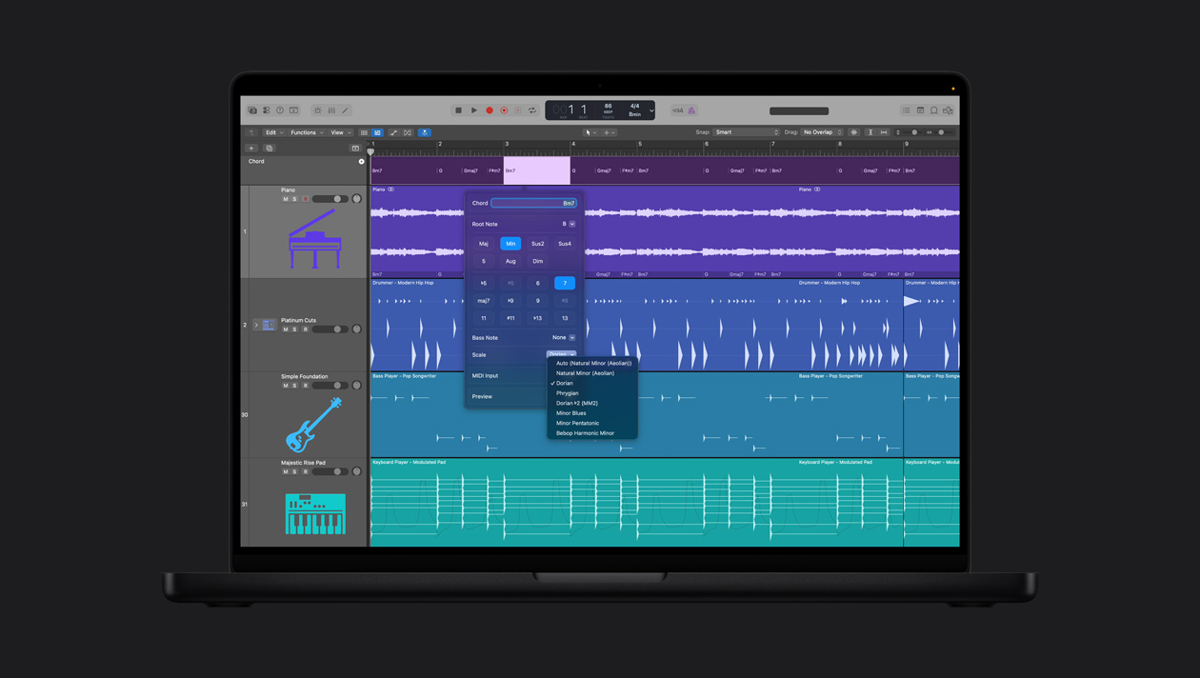
Task: Open the Functions menu
Action: 303,132
